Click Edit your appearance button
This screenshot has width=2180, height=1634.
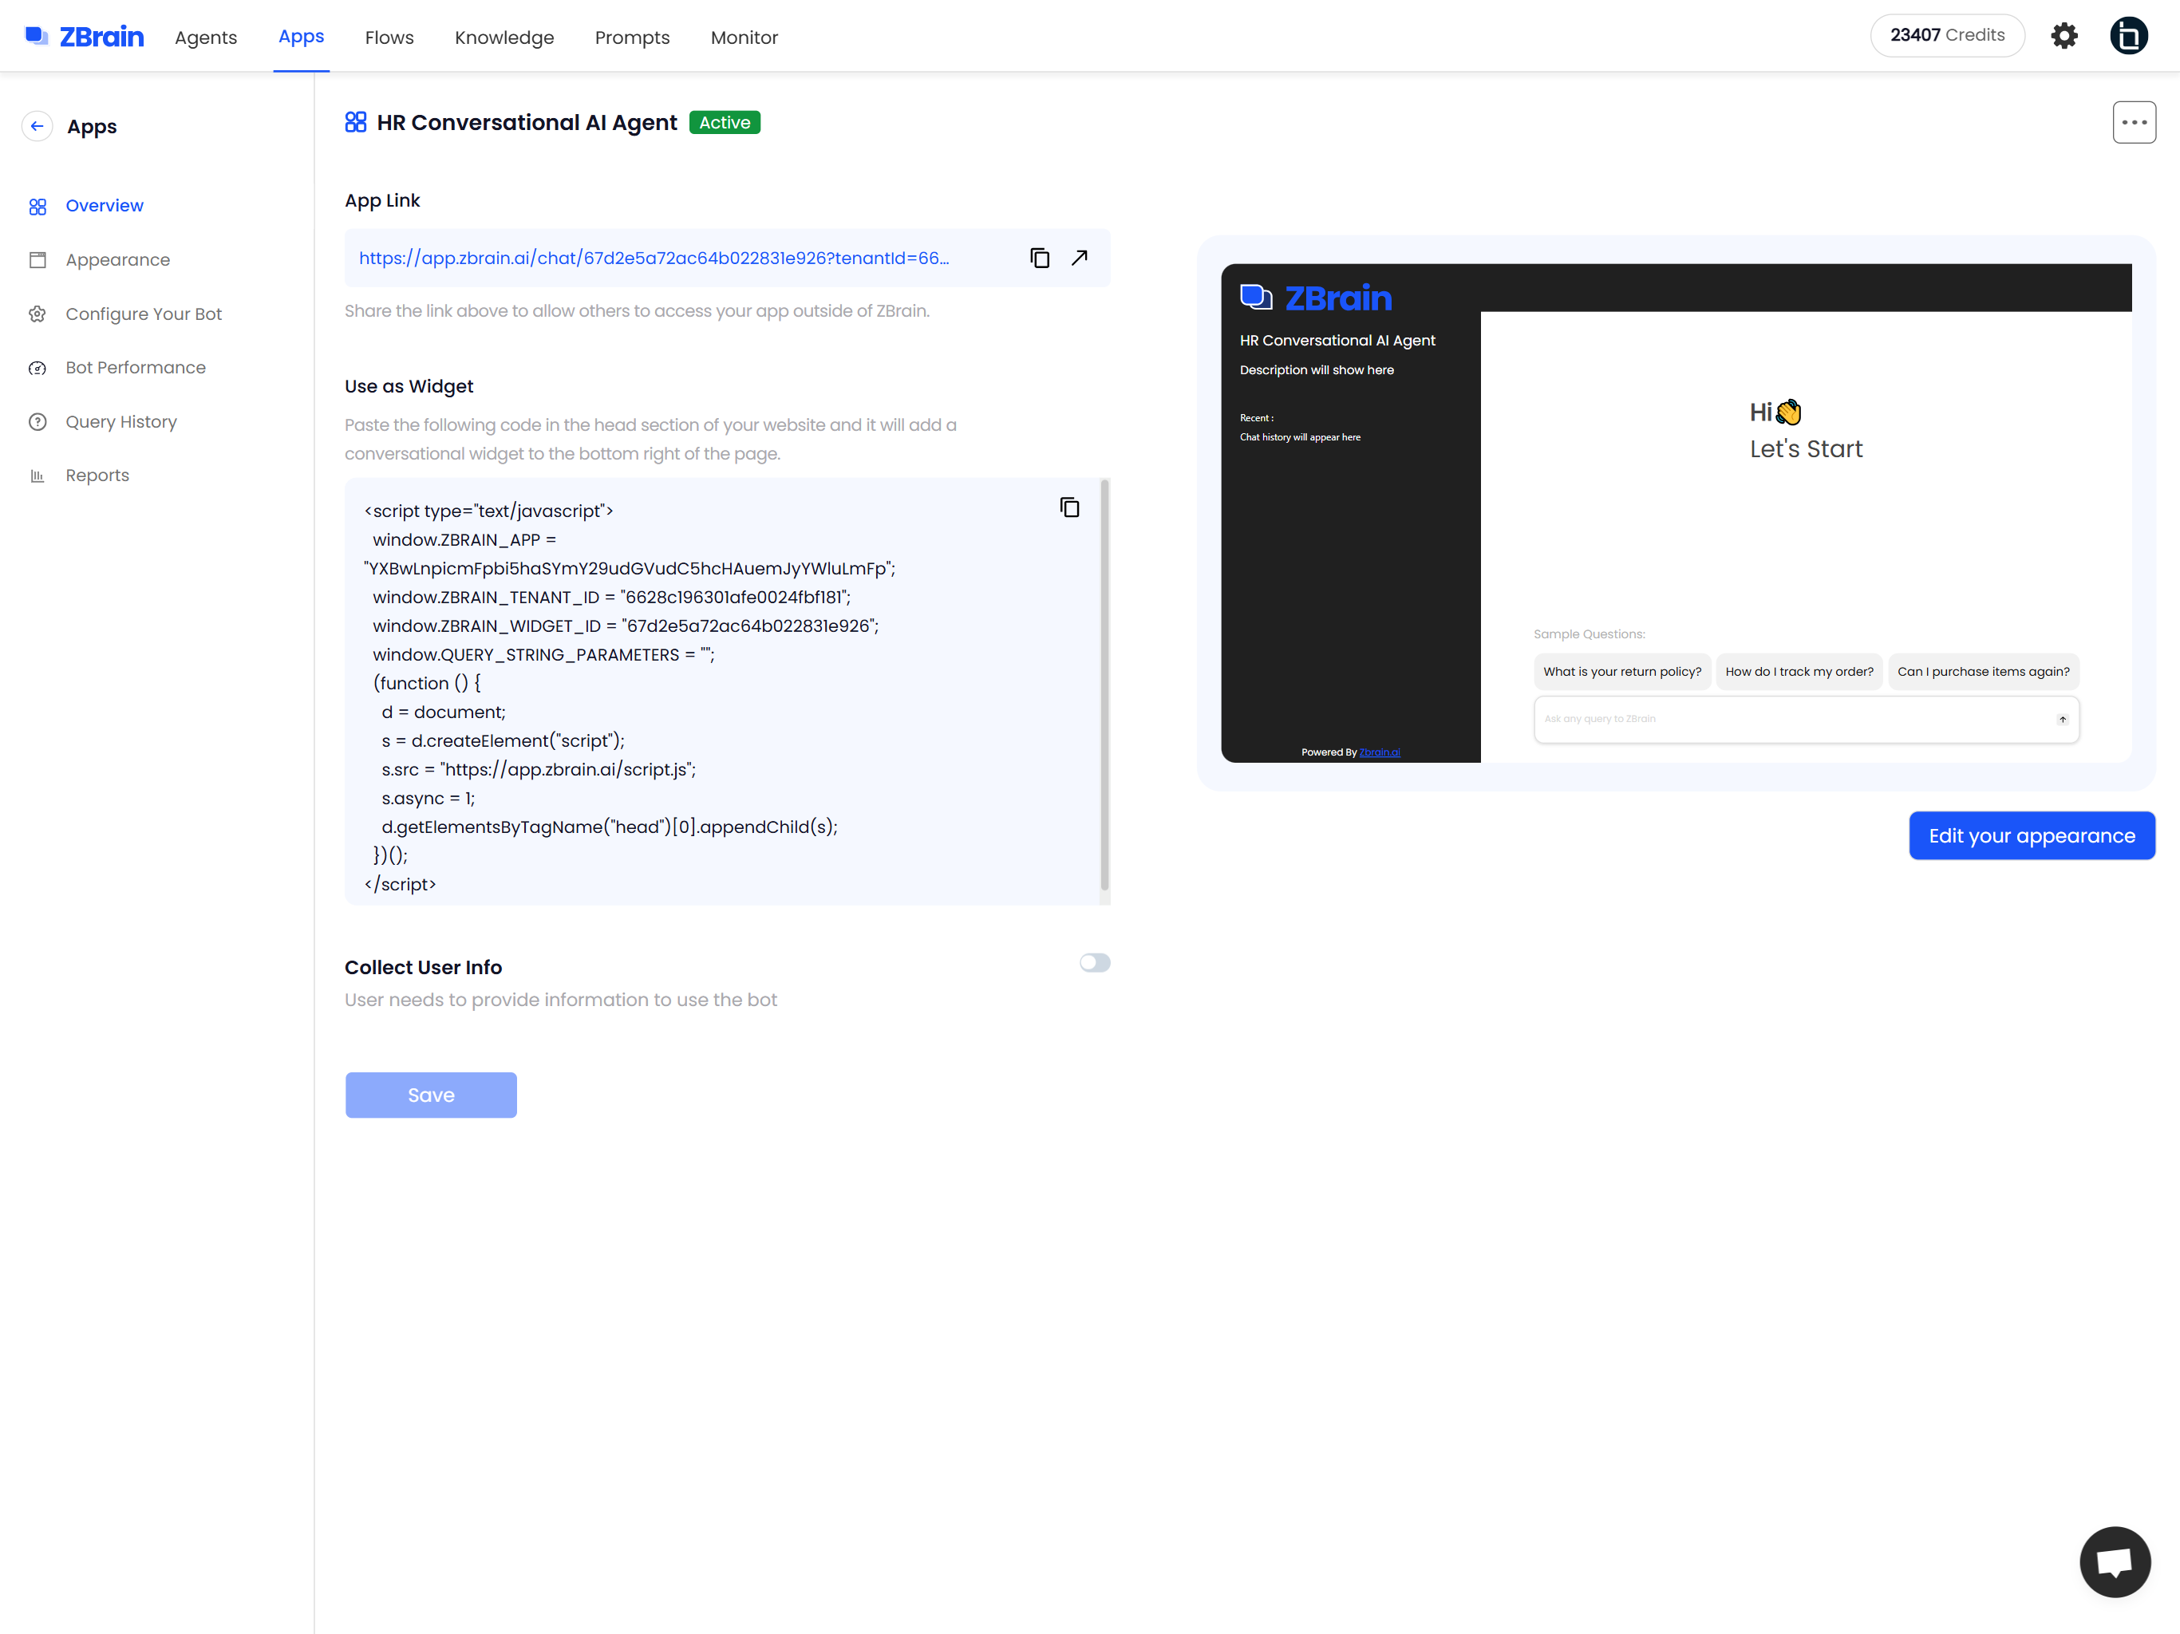click(x=2032, y=835)
